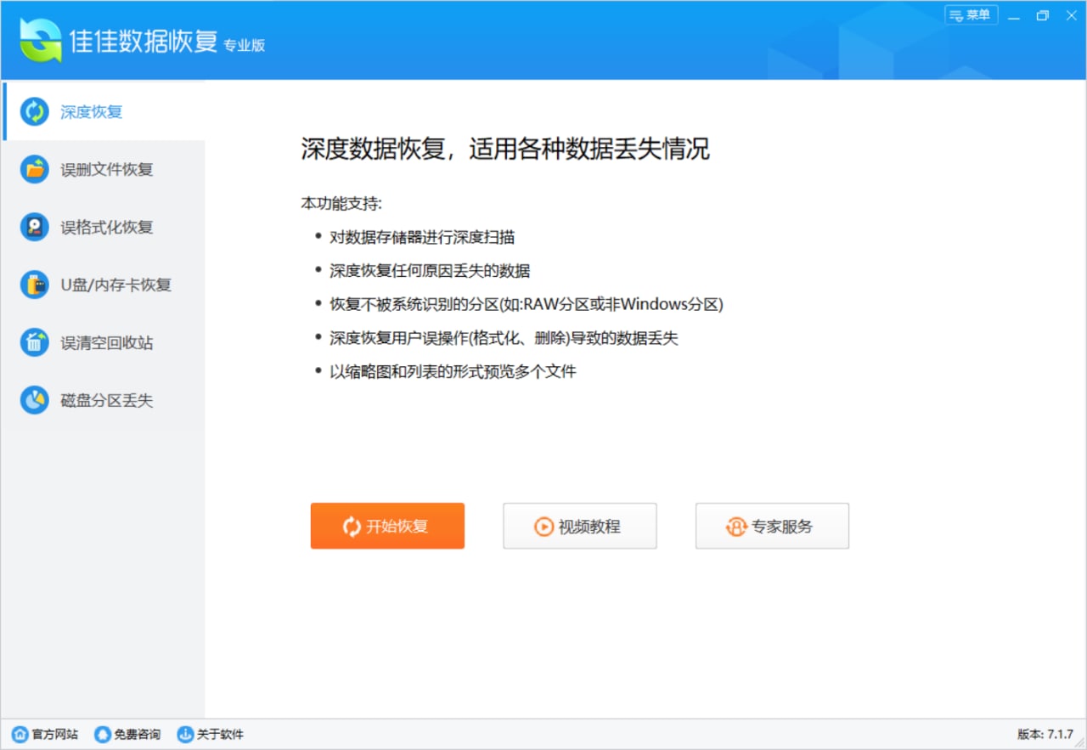Click bullet 以缩略图和列表的形式预览多个文件
The width and height of the screenshot is (1087, 750).
pos(453,371)
